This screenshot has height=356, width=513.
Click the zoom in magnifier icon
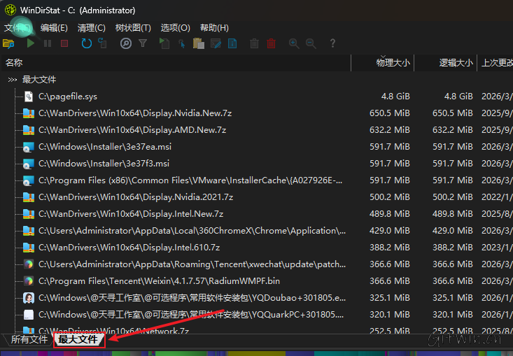(294, 43)
